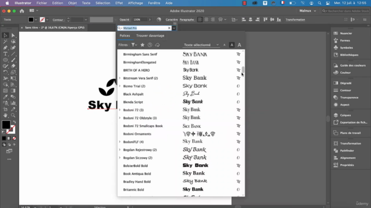Open the Malnux workspace switcher

pyautogui.click(x=308, y=11)
